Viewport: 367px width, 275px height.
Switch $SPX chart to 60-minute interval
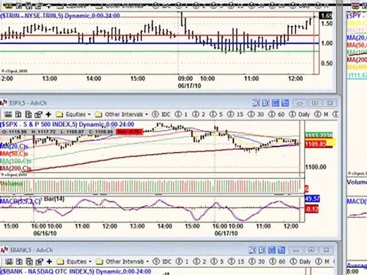[276, 114]
